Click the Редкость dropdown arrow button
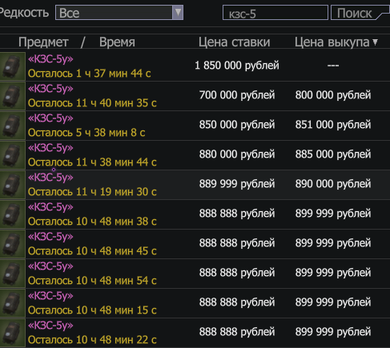The width and height of the screenshot is (390, 348). [178, 13]
